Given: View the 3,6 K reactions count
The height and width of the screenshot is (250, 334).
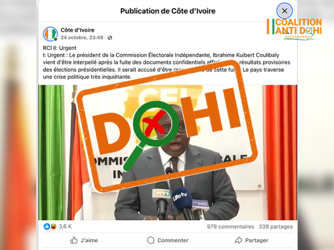Looking at the screenshot, I should [65, 227].
